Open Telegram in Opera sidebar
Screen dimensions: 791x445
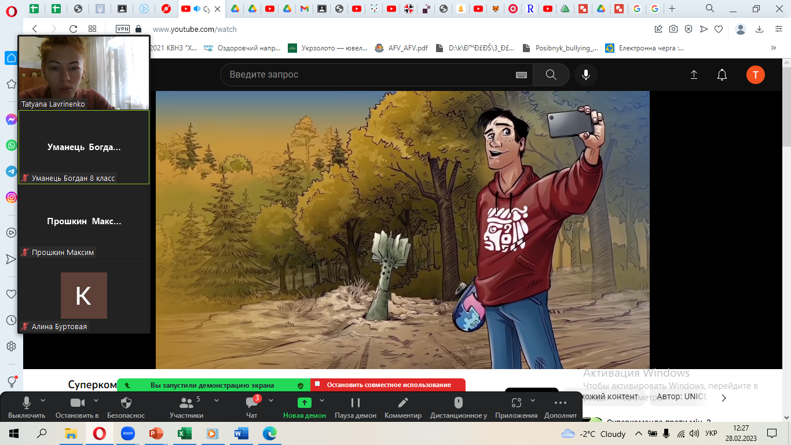[x=11, y=172]
